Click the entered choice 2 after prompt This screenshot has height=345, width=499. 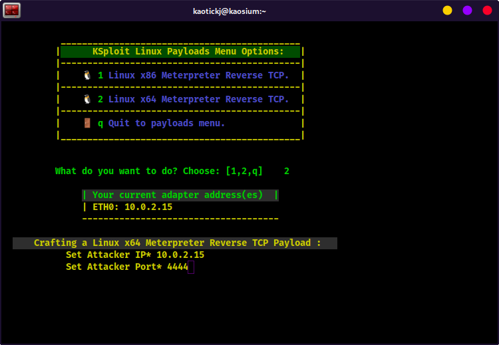(286, 171)
